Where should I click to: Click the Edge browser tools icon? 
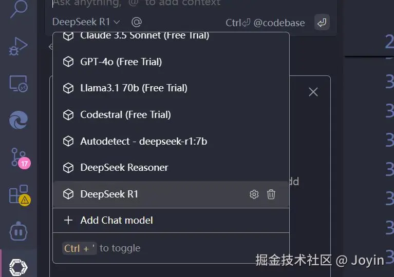coord(18,120)
